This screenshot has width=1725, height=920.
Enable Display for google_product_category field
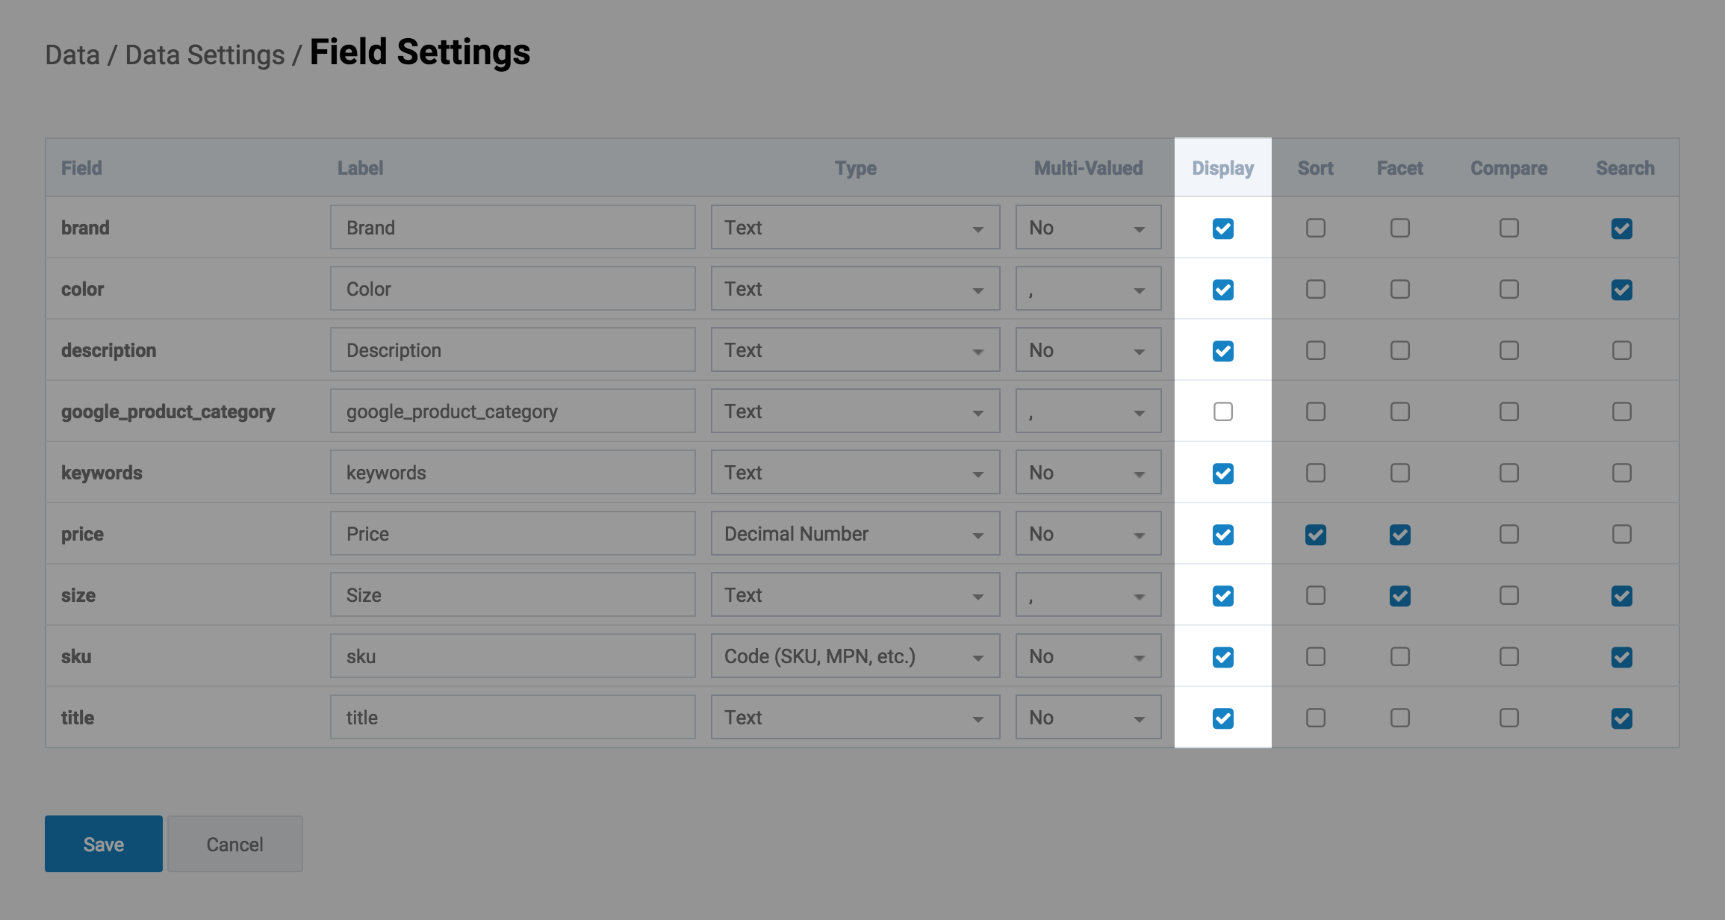pos(1222,411)
